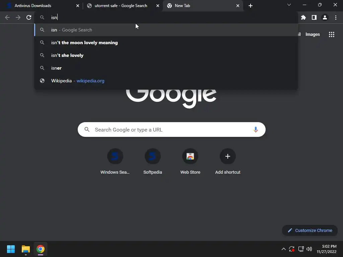Click the Add shortcut plus icon
Screen dimensions: 343x257
pos(228,156)
